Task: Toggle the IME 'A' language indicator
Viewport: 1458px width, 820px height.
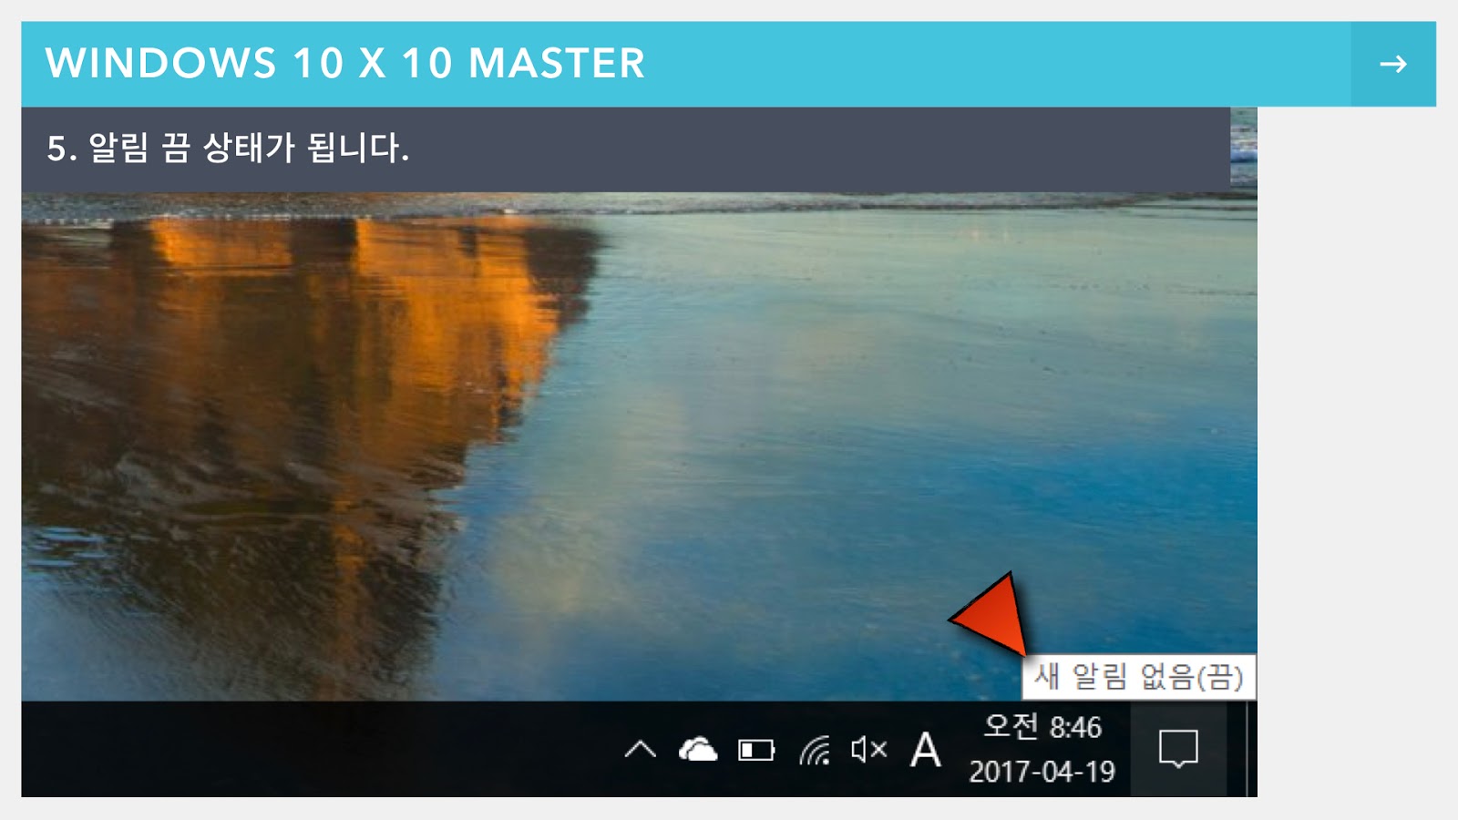Action: 925,750
